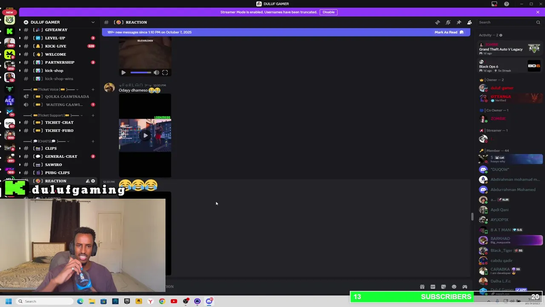This screenshot has width=545, height=307.
Task: Open Grand Theft Auto V Legacy activity card
Action: [x=510, y=49]
